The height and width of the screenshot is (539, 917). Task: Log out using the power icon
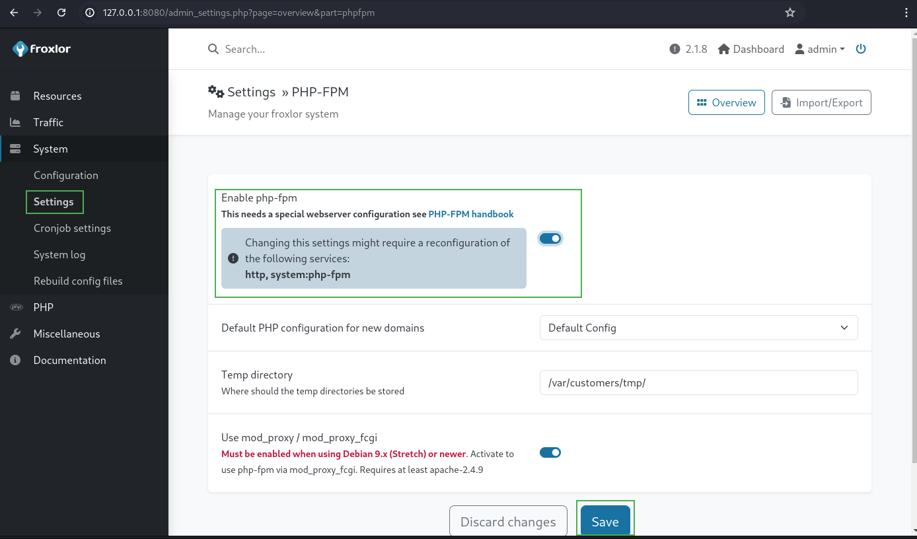point(861,49)
